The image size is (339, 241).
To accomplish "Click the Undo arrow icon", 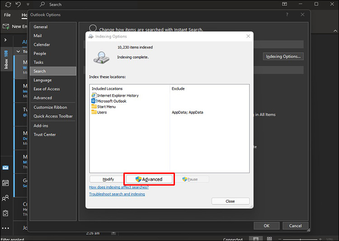I will click(18, 5).
